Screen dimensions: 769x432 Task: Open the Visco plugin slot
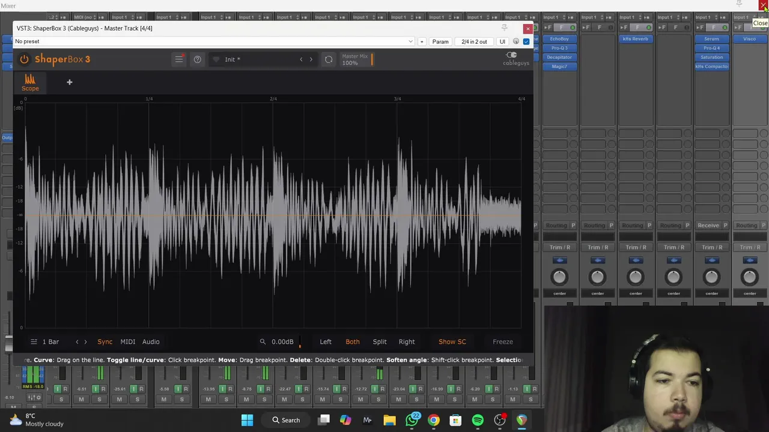tap(749, 39)
